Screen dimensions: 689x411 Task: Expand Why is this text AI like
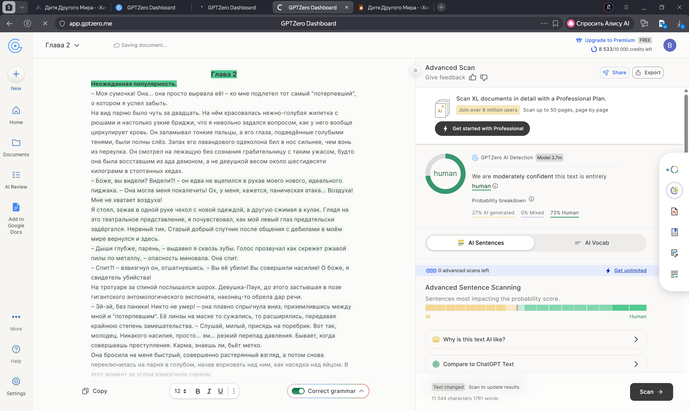pos(536,339)
